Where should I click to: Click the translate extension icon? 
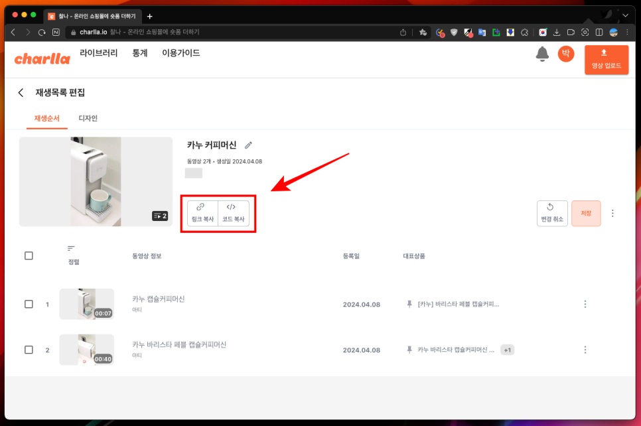(x=482, y=33)
